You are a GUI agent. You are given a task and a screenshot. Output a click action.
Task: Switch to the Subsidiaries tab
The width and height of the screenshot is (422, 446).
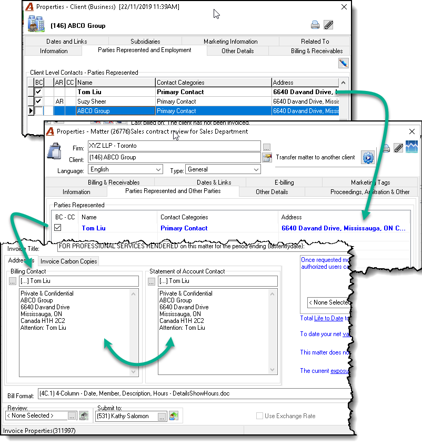tap(145, 42)
